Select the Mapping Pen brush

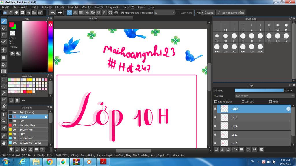(28, 125)
